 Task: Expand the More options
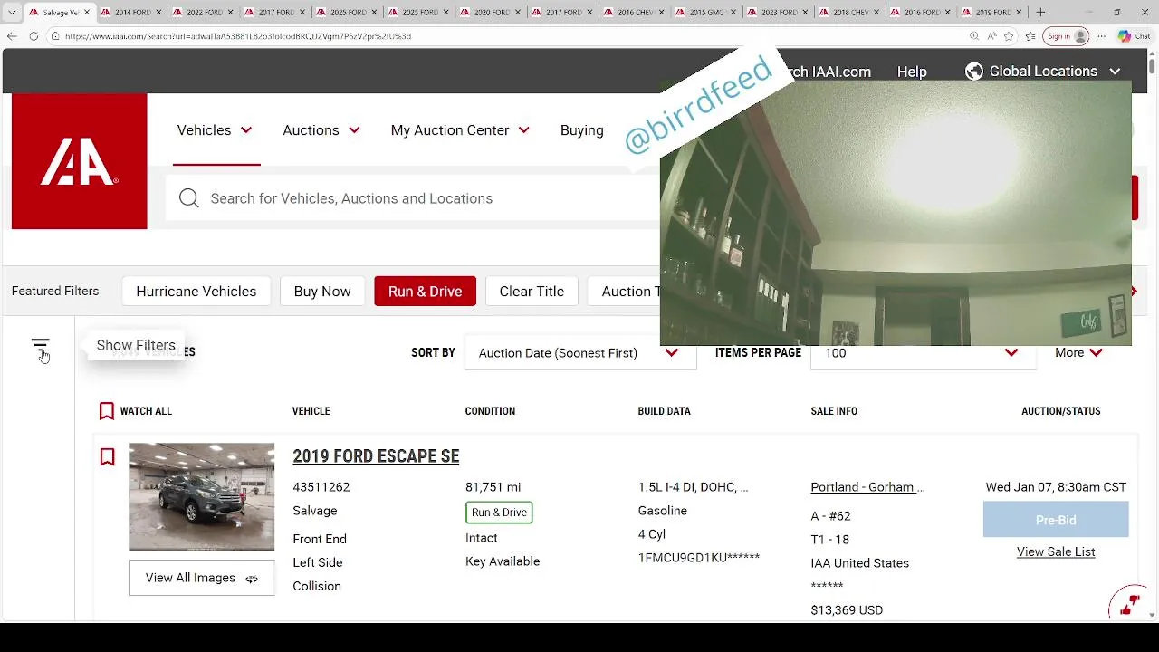(1078, 353)
